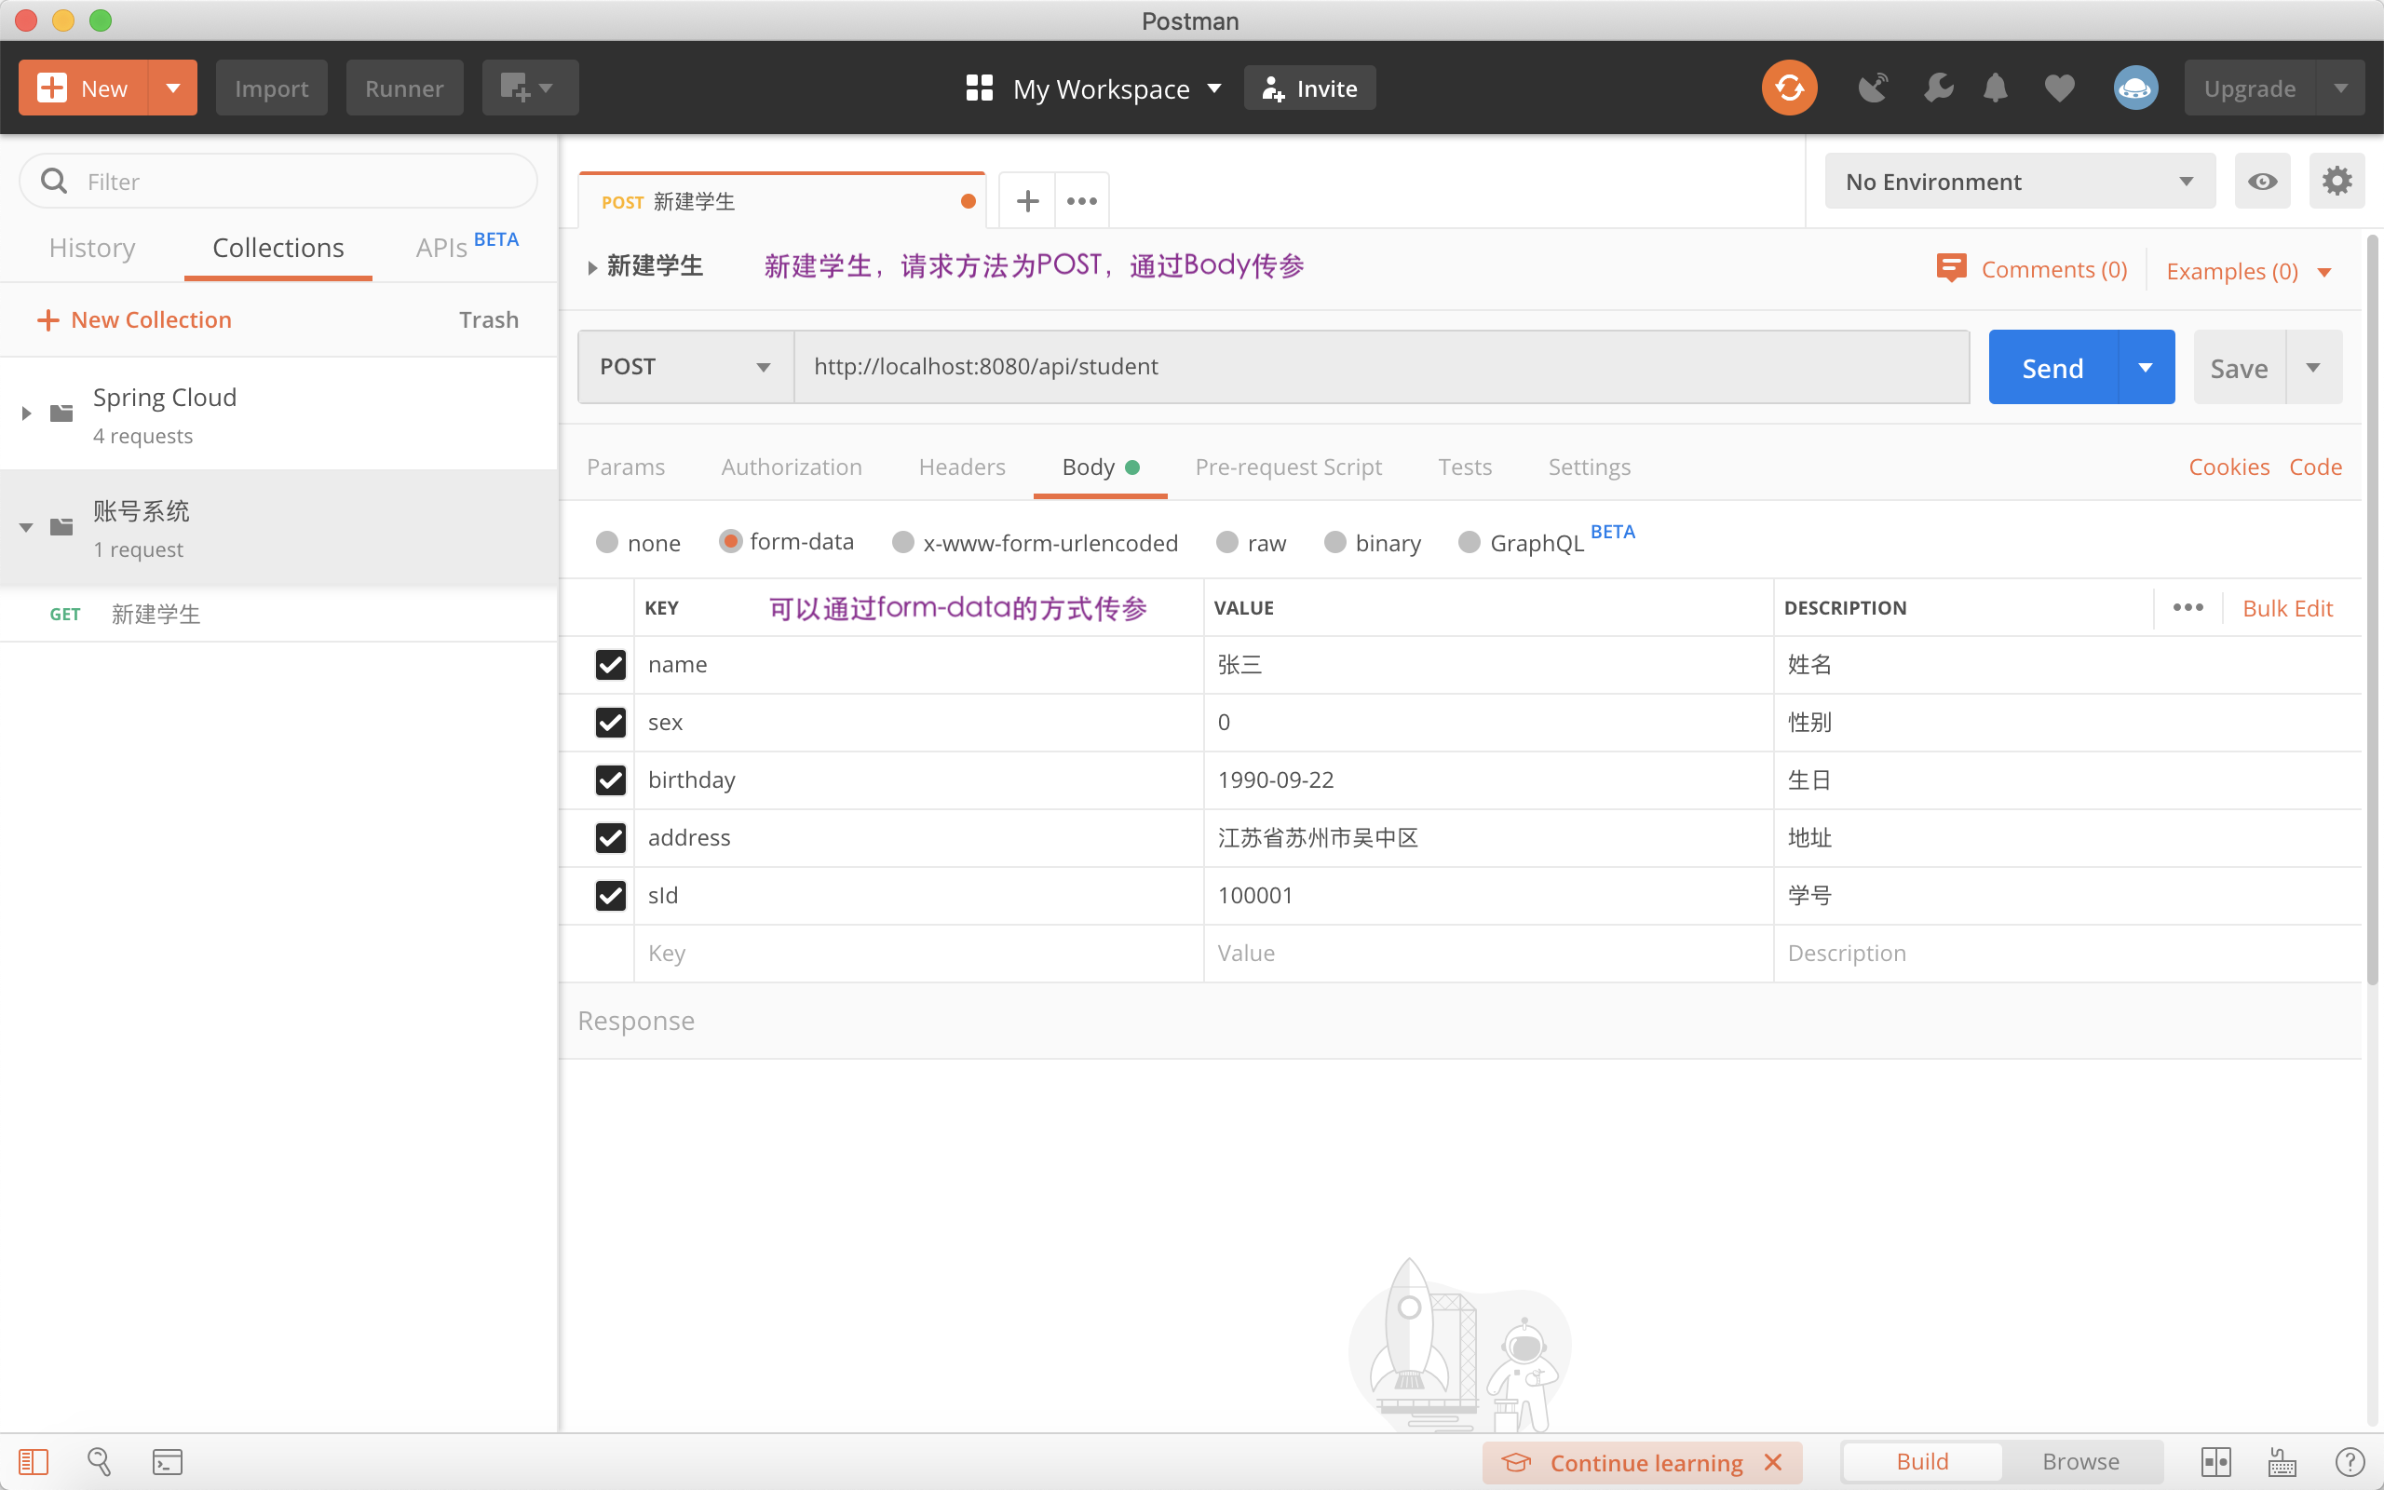
Task: Open the wrench settings icon in header
Action: (x=1938, y=88)
